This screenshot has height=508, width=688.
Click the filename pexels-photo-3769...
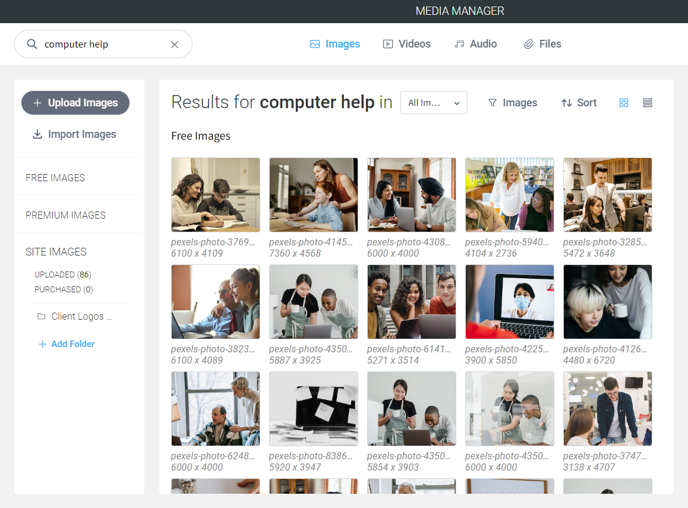pyautogui.click(x=213, y=242)
